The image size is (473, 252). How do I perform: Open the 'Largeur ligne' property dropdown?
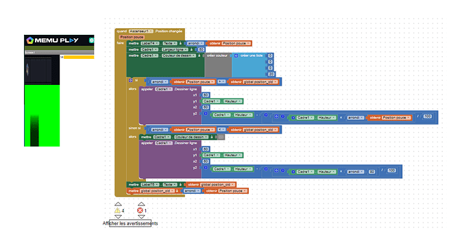[175, 49]
